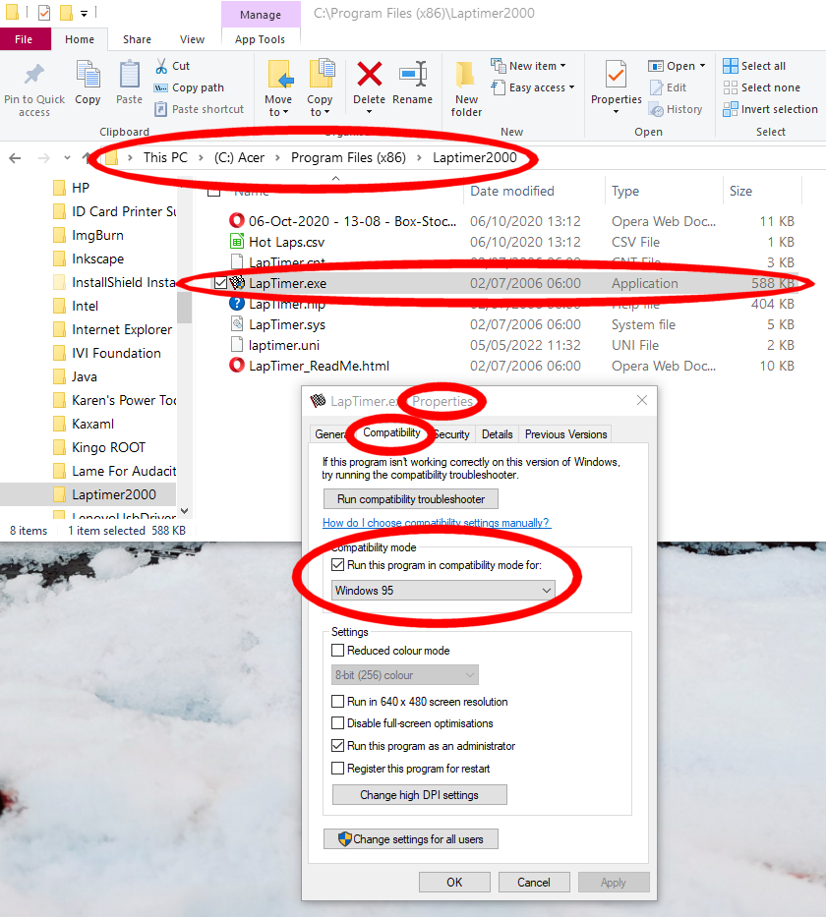This screenshot has width=826, height=917.
Task: Click the Rename icon in ribbon
Action: [412, 76]
